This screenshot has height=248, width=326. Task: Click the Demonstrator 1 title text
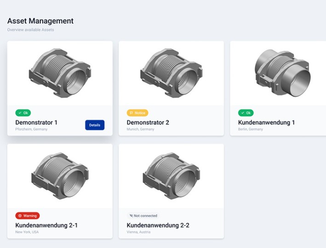click(x=36, y=122)
